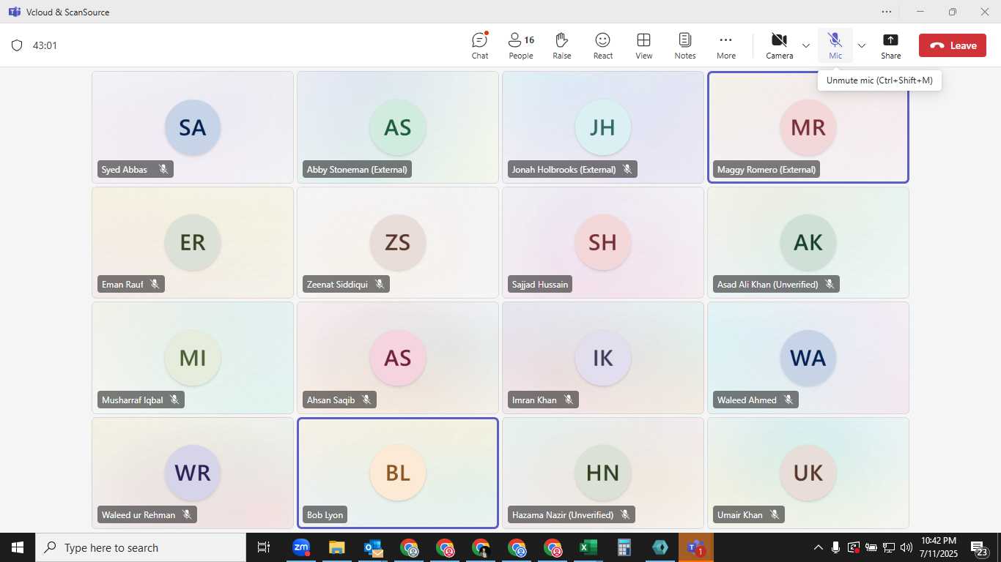Show the People list with 16 participants
The height and width of the screenshot is (562, 1001).
pos(521,45)
